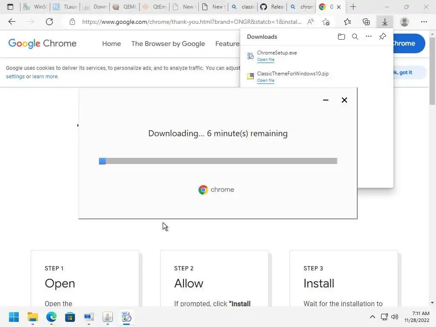Switch to the chrome search tab
This screenshot has height=327, width=436.
[302, 7]
